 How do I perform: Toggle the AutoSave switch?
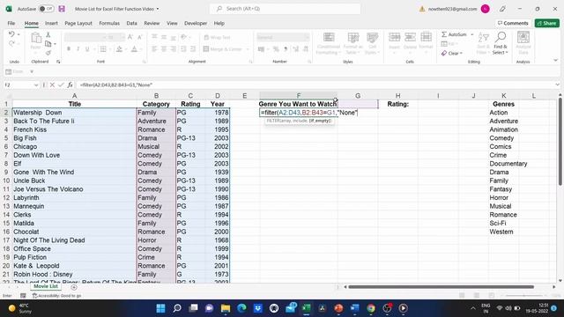click(x=47, y=9)
